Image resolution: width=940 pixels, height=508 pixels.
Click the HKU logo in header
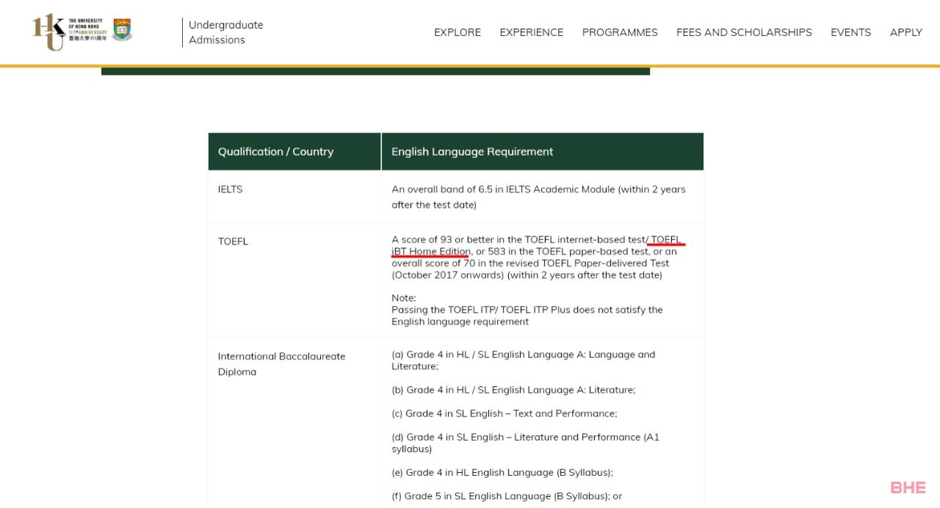pos(82,32)
